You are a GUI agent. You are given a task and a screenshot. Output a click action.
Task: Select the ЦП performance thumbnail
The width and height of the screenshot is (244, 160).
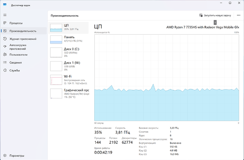click(x=56, y=28)
